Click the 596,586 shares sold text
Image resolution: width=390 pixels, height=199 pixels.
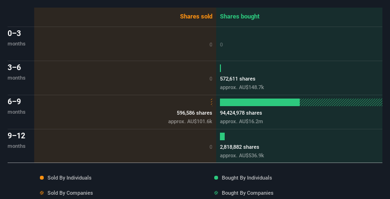click(194, 113)
